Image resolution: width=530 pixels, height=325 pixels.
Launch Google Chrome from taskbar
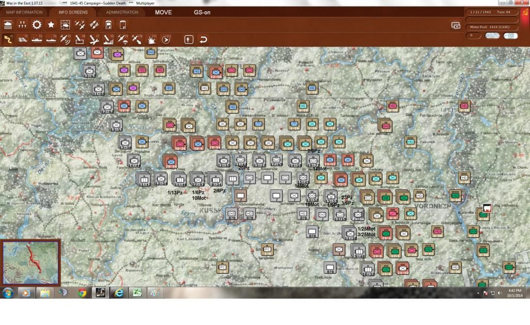[x=82, y=292]
